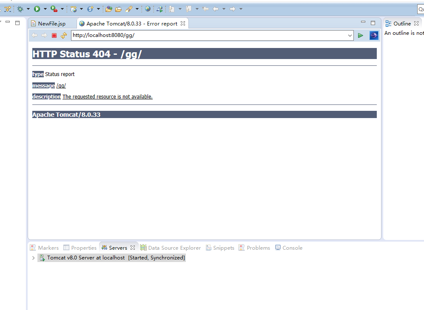The height and width of the screenshot is (310, 424).
Task: Open the Markers tab
Action: pos(44,248)
